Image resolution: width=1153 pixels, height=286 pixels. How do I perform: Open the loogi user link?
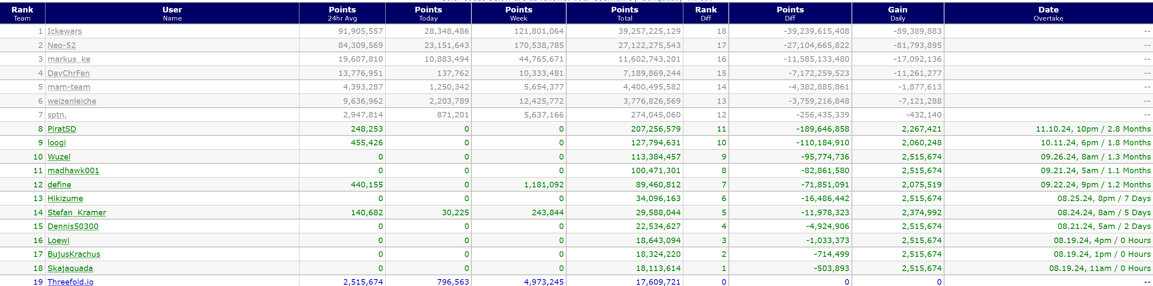pyautogui.click(x=56, y=143)
